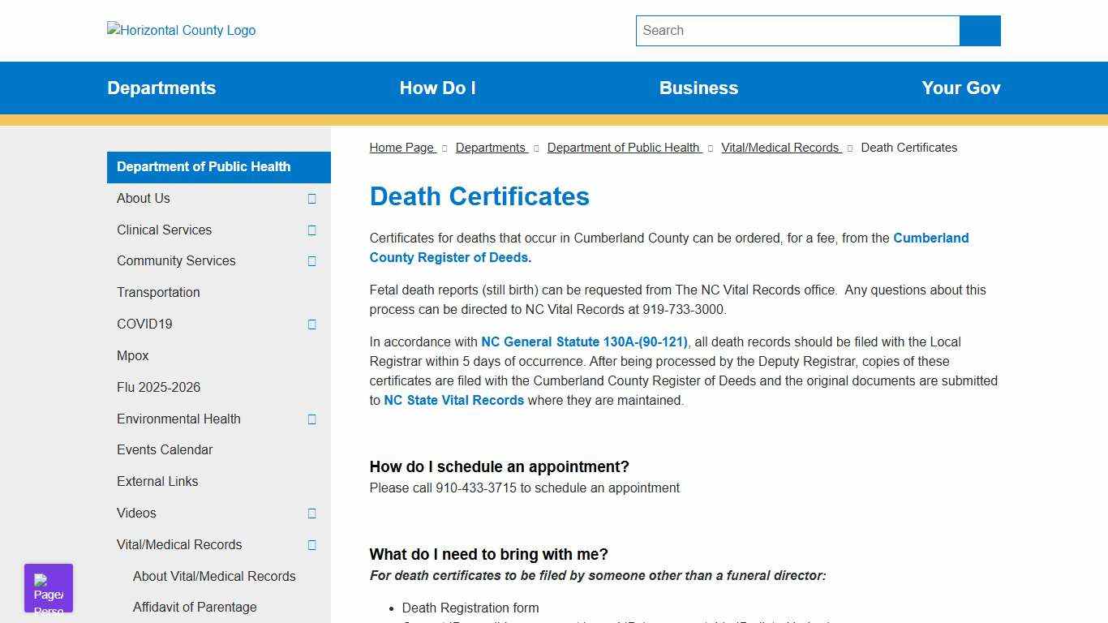The width and height of the screenshot is (1108, 623).
Task: Click the search submit button
Action: 979,30
